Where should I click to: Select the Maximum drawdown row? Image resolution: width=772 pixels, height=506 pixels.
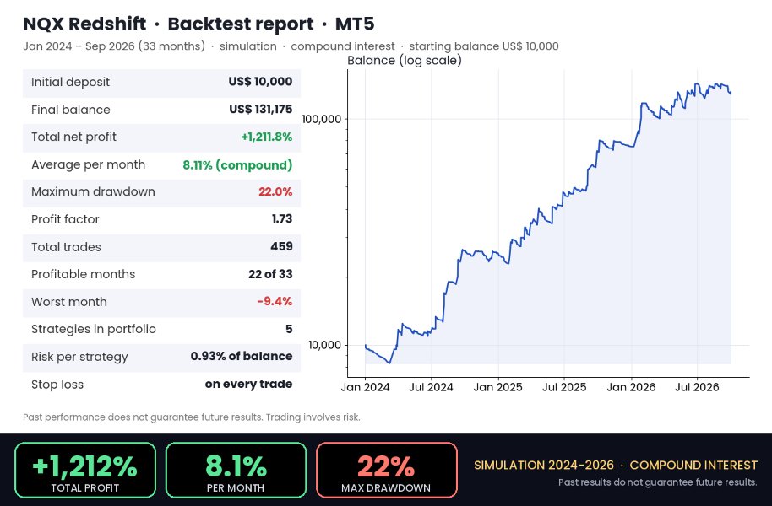point(161,192)
